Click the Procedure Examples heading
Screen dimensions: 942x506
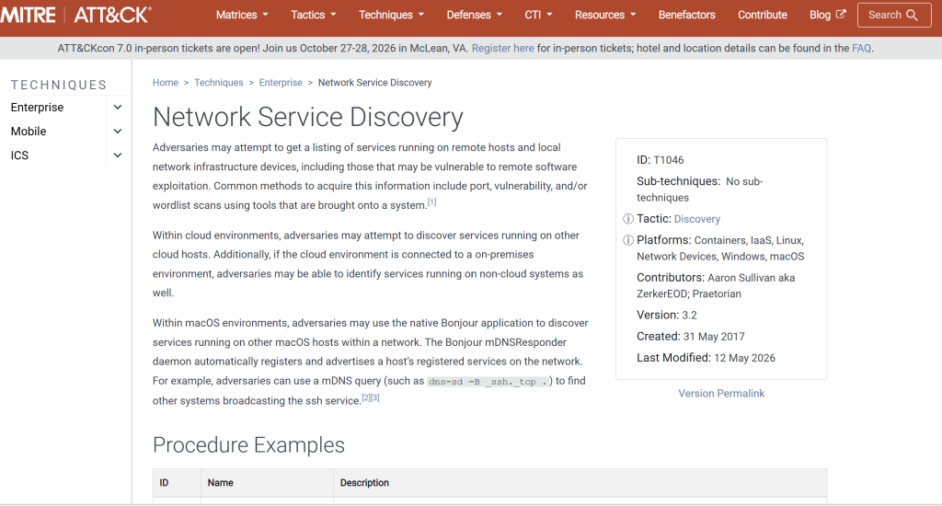coord(248,445)
